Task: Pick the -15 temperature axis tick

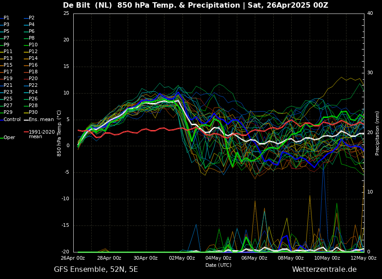Action: pos(66,225)
